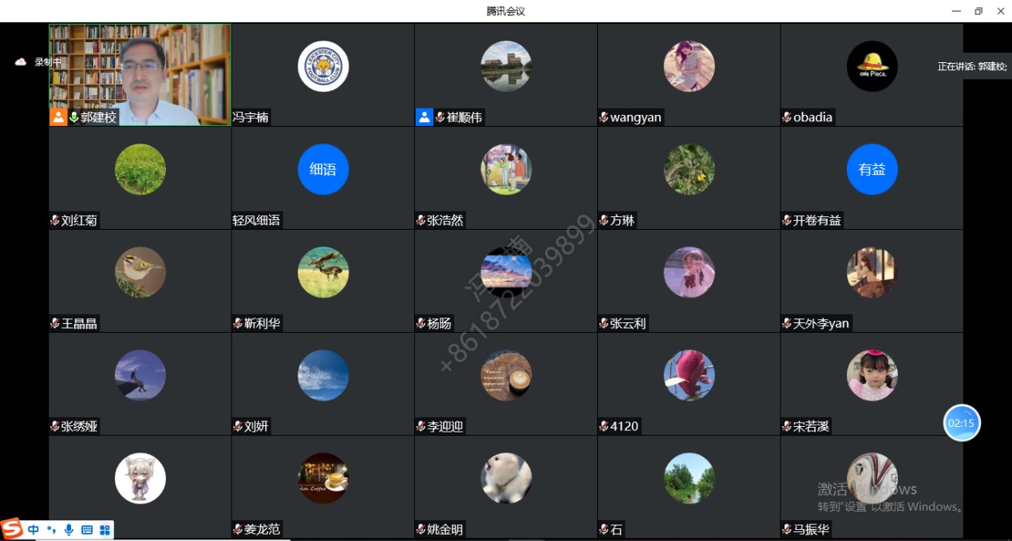The height and width of the screenshot is (541, 1012).
Task: Click the orange host icon beside 郭建校
Action: [x=58, y=117]
